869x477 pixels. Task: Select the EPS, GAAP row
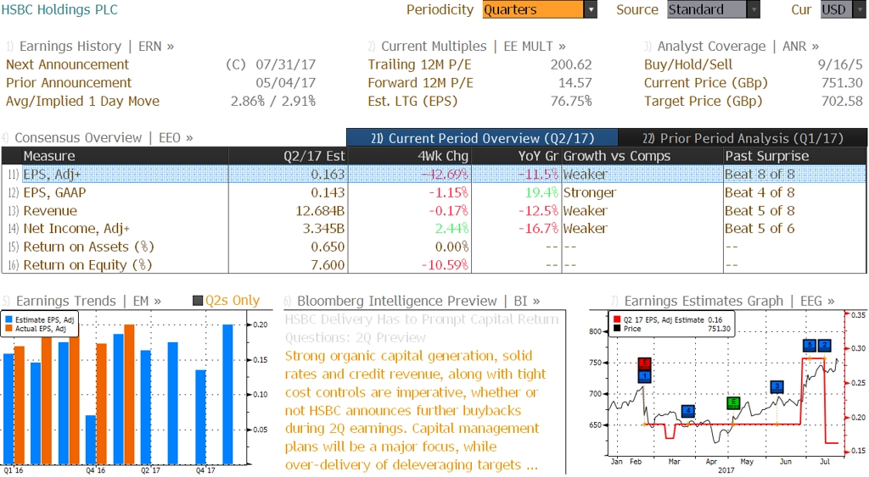point(434,192)
